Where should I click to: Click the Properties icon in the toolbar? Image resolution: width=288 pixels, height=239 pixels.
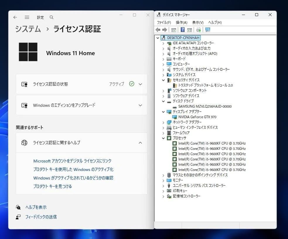pyautogui.click(x=190, y=30)
